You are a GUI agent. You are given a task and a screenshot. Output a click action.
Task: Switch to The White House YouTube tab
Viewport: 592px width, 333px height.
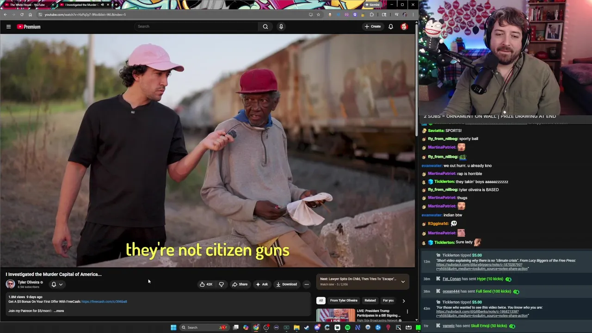28,5
